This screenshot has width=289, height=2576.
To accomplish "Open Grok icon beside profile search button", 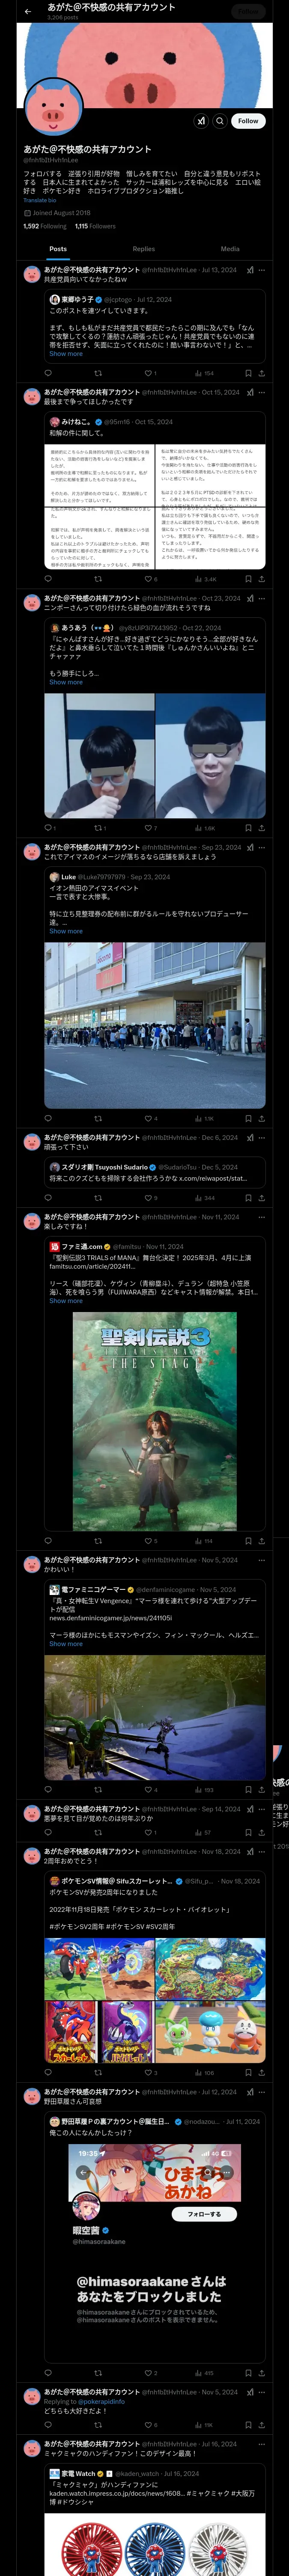I will pyautogui.click(x=201, y=121).
